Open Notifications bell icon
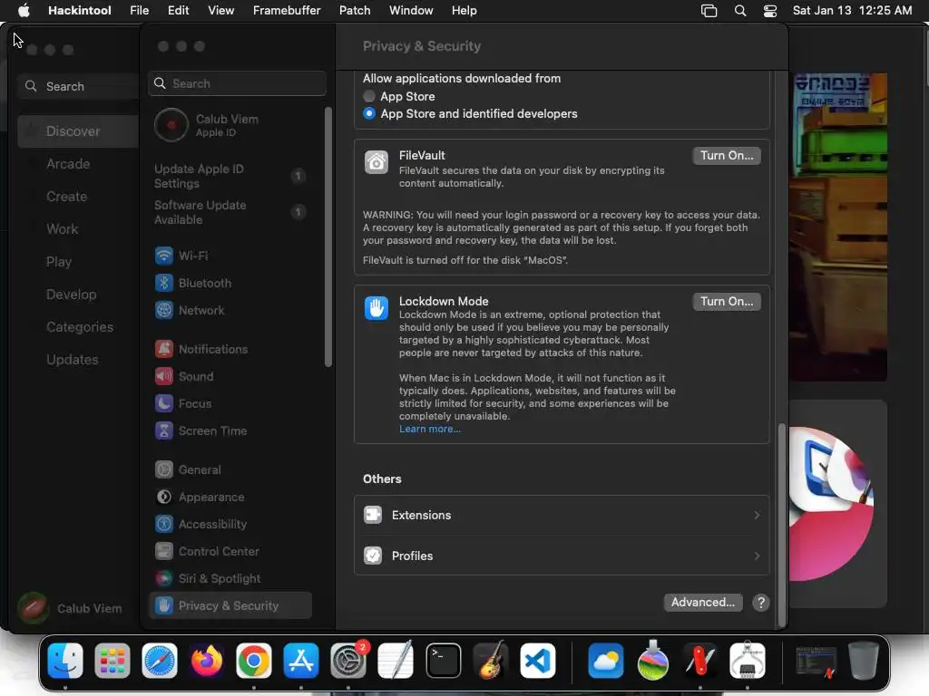 [x=163, y=349]
